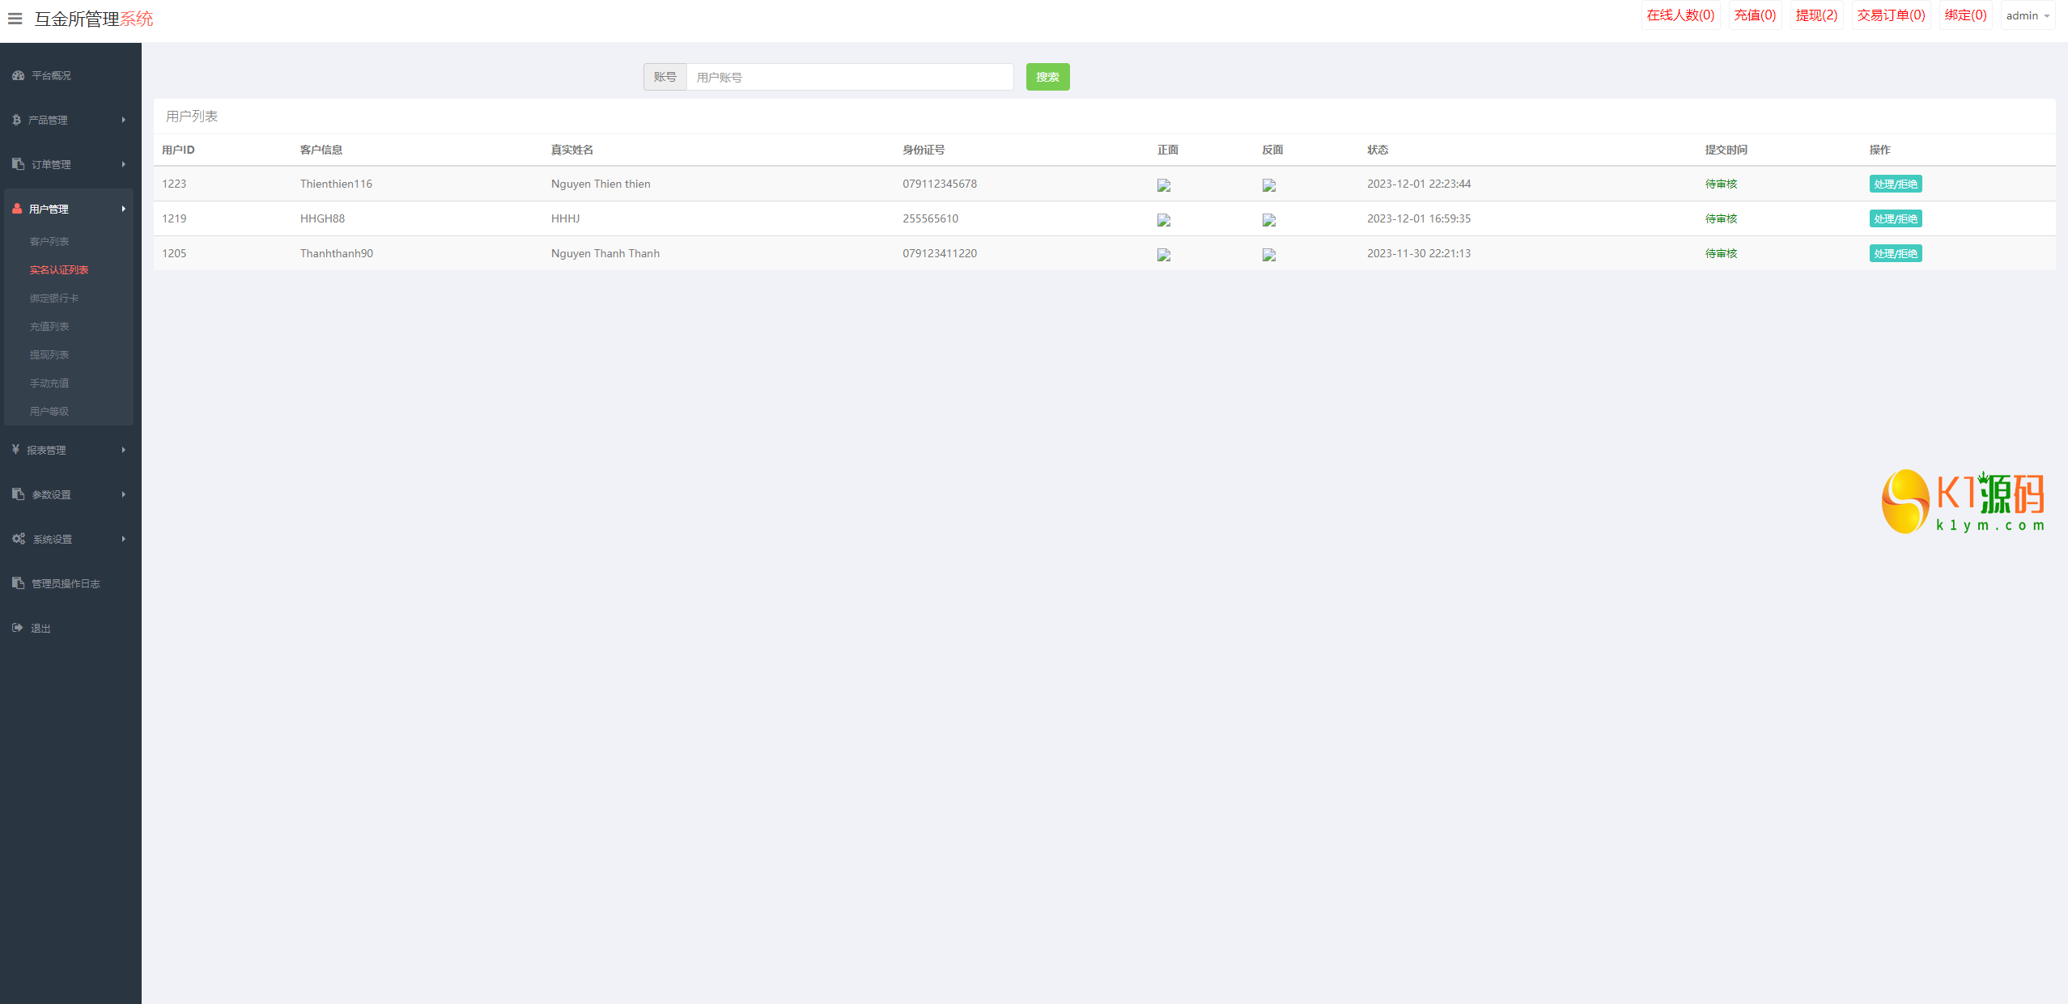Click the dashboard icon beside 平台概况
Viewport: 2068px width, 1004px height.
(18, 75)
